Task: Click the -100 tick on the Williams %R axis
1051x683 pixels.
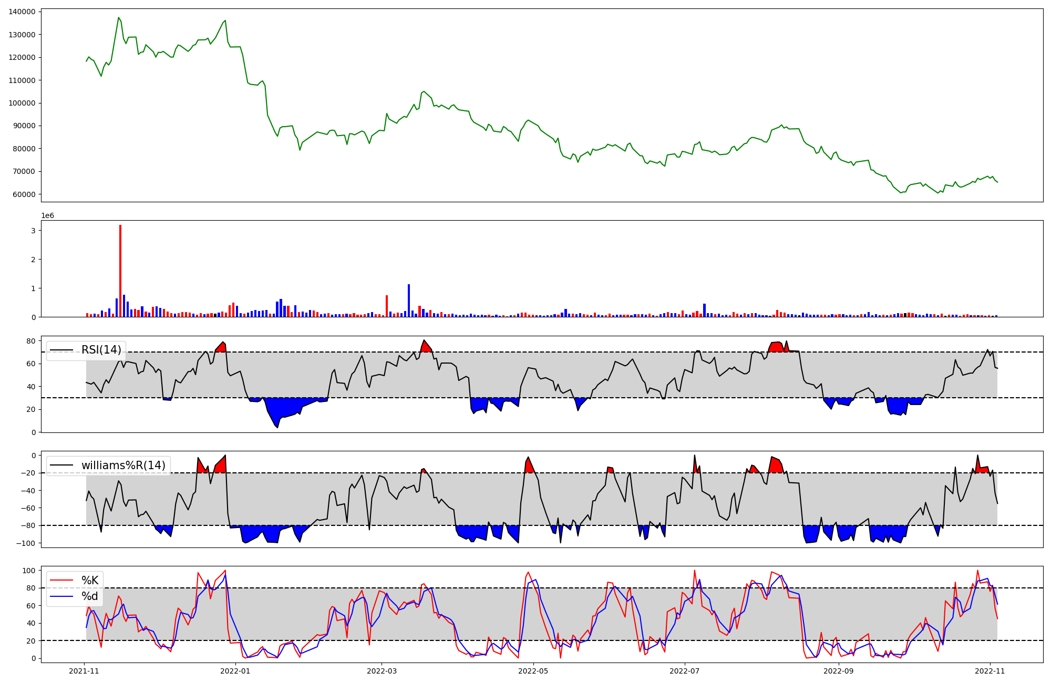Action: tap(26, 543)
